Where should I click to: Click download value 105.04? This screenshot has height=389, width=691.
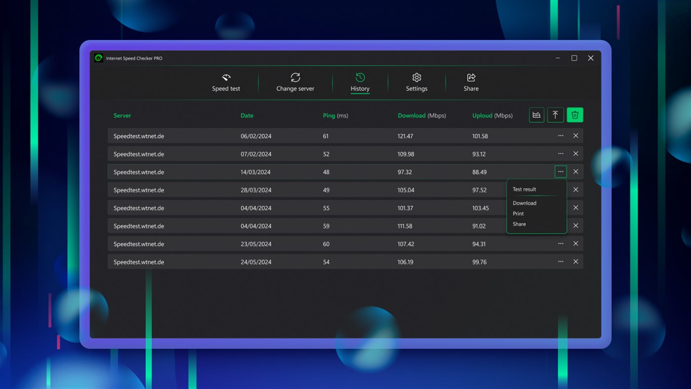(x=406, y=190)
